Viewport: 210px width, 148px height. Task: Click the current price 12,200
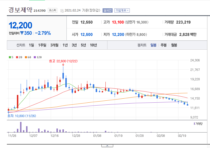[21, 25]
